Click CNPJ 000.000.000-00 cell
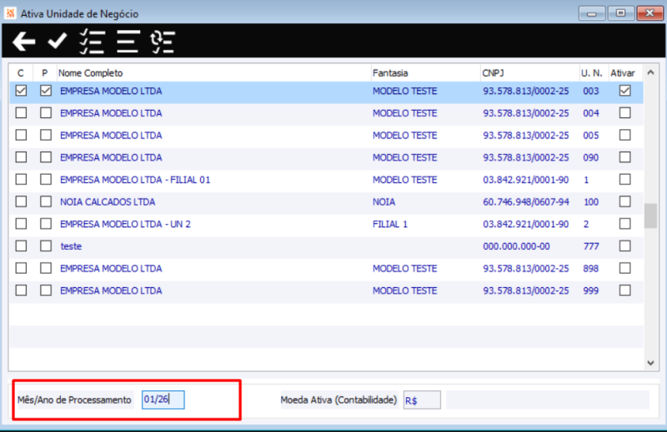The image size is (667, 432). coord(516,246)
